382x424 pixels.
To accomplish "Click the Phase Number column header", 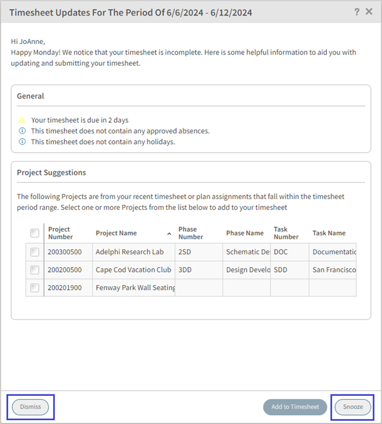I will (190, 233).
